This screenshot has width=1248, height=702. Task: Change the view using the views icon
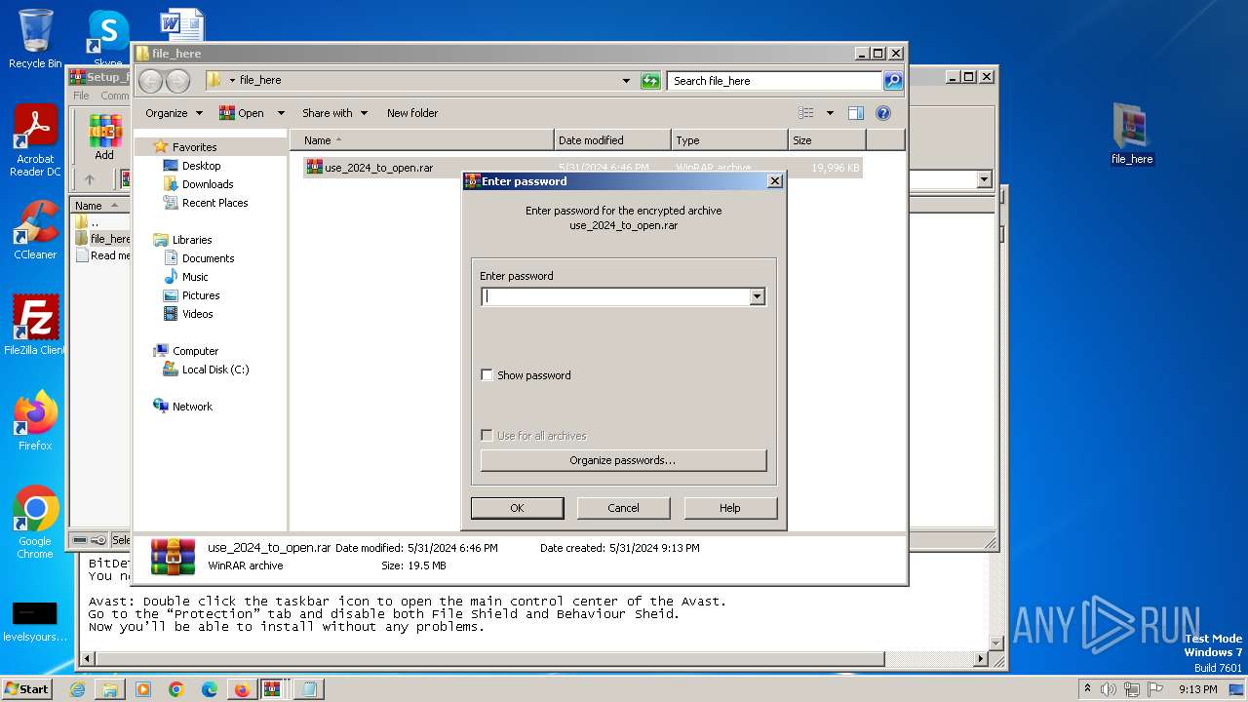tap(806, 113)
